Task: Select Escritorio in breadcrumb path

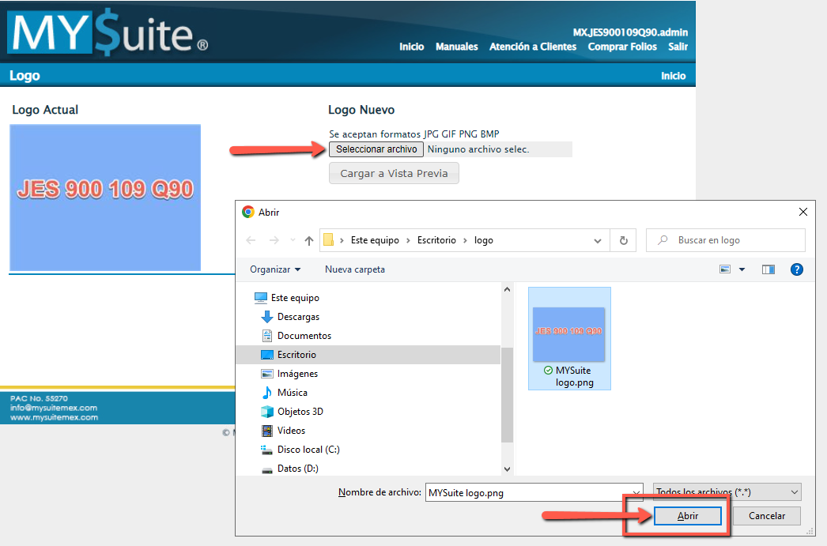Action: point(436,240)
